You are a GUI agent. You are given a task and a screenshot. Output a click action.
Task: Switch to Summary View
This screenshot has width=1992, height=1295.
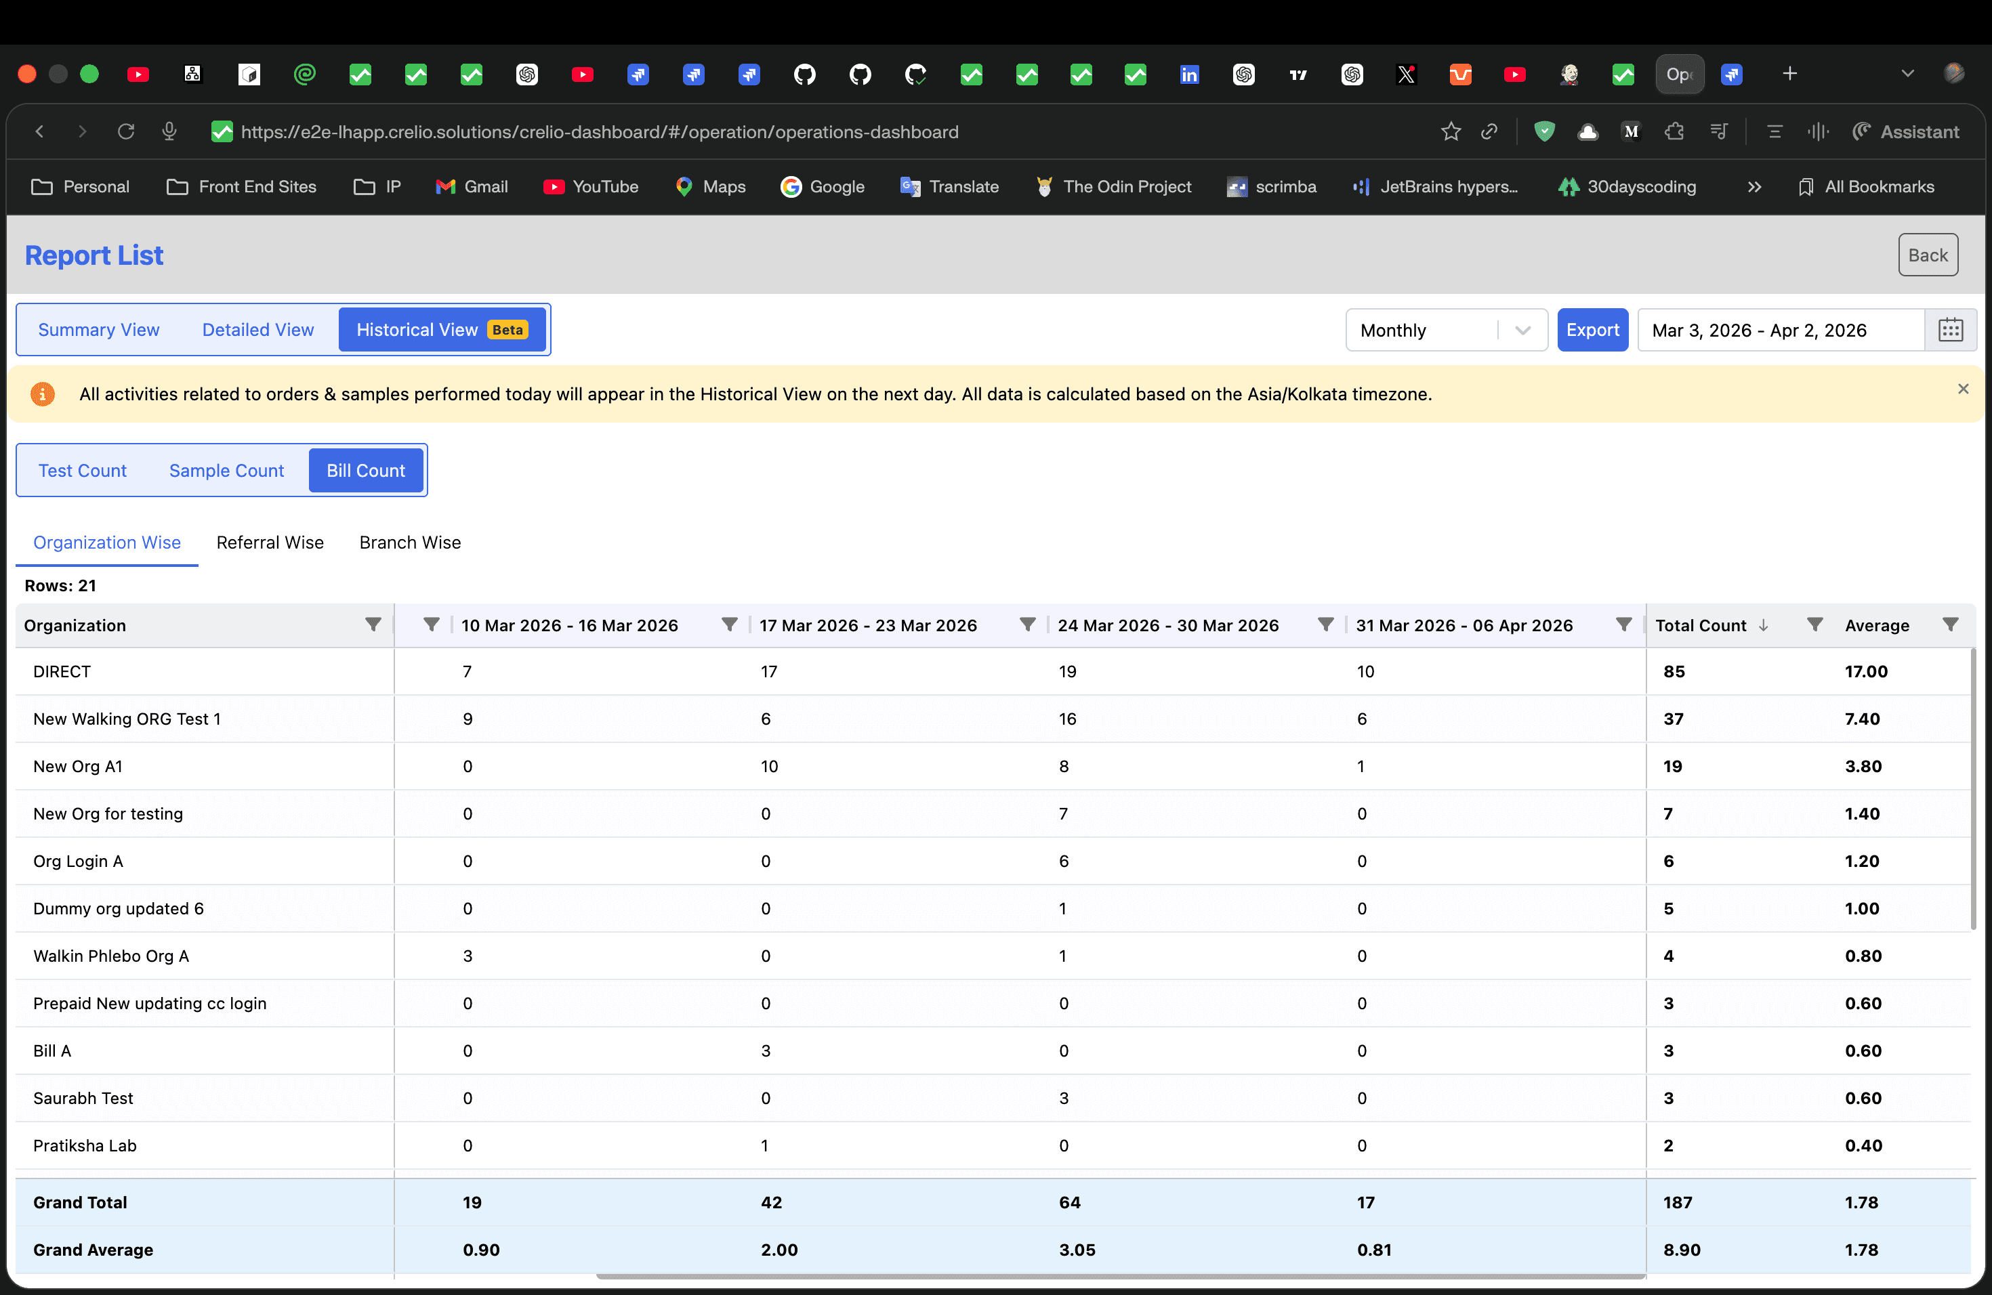99,330
